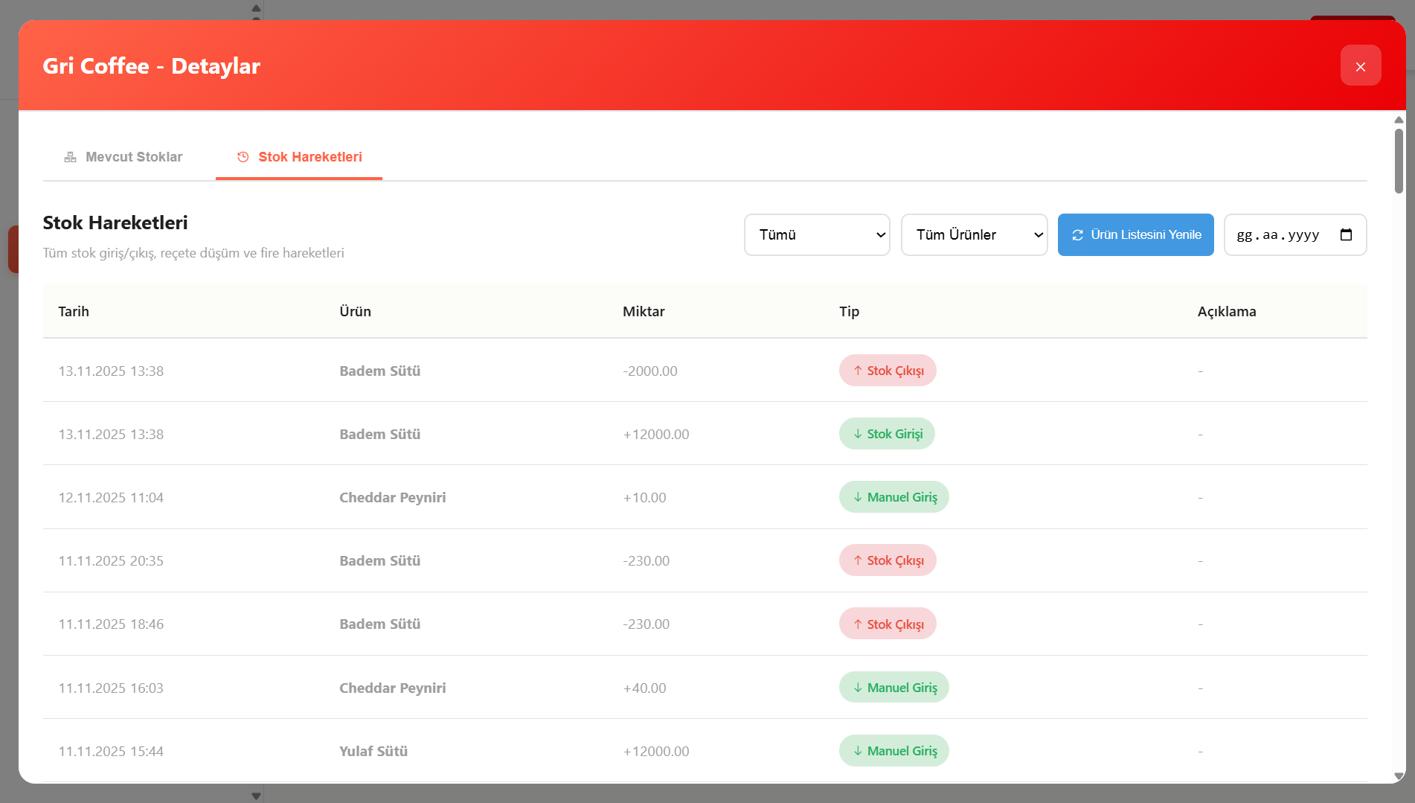Open the Tümü movement type dropdown

click(816, 235)
